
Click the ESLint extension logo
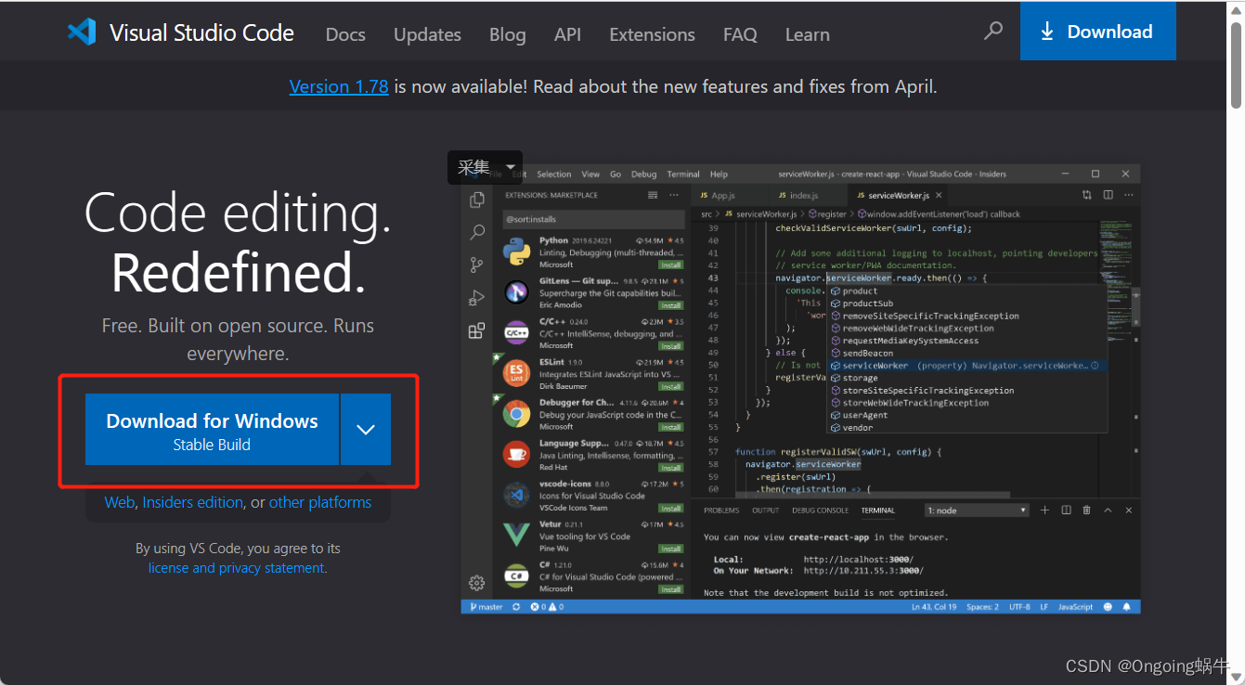516,373
